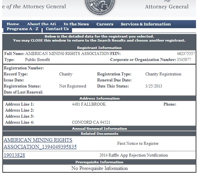Viewport: 197px width, 173px height.
Task: Open the Careers page
Action: (x=105, y=24)
